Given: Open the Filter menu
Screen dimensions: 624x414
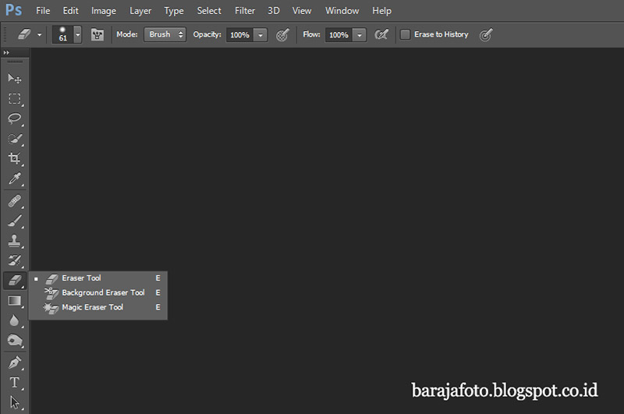Looking at the screenshot, I should tap(245, 11).
